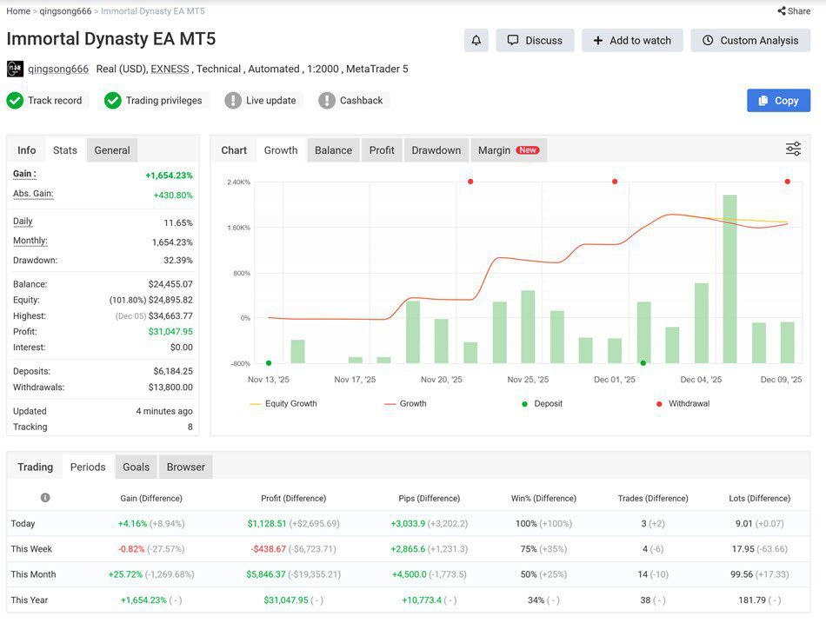Click the Cashback warning icon

coord(327,101)
